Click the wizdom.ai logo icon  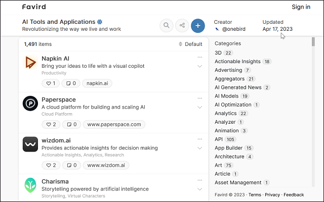[30, 144]
